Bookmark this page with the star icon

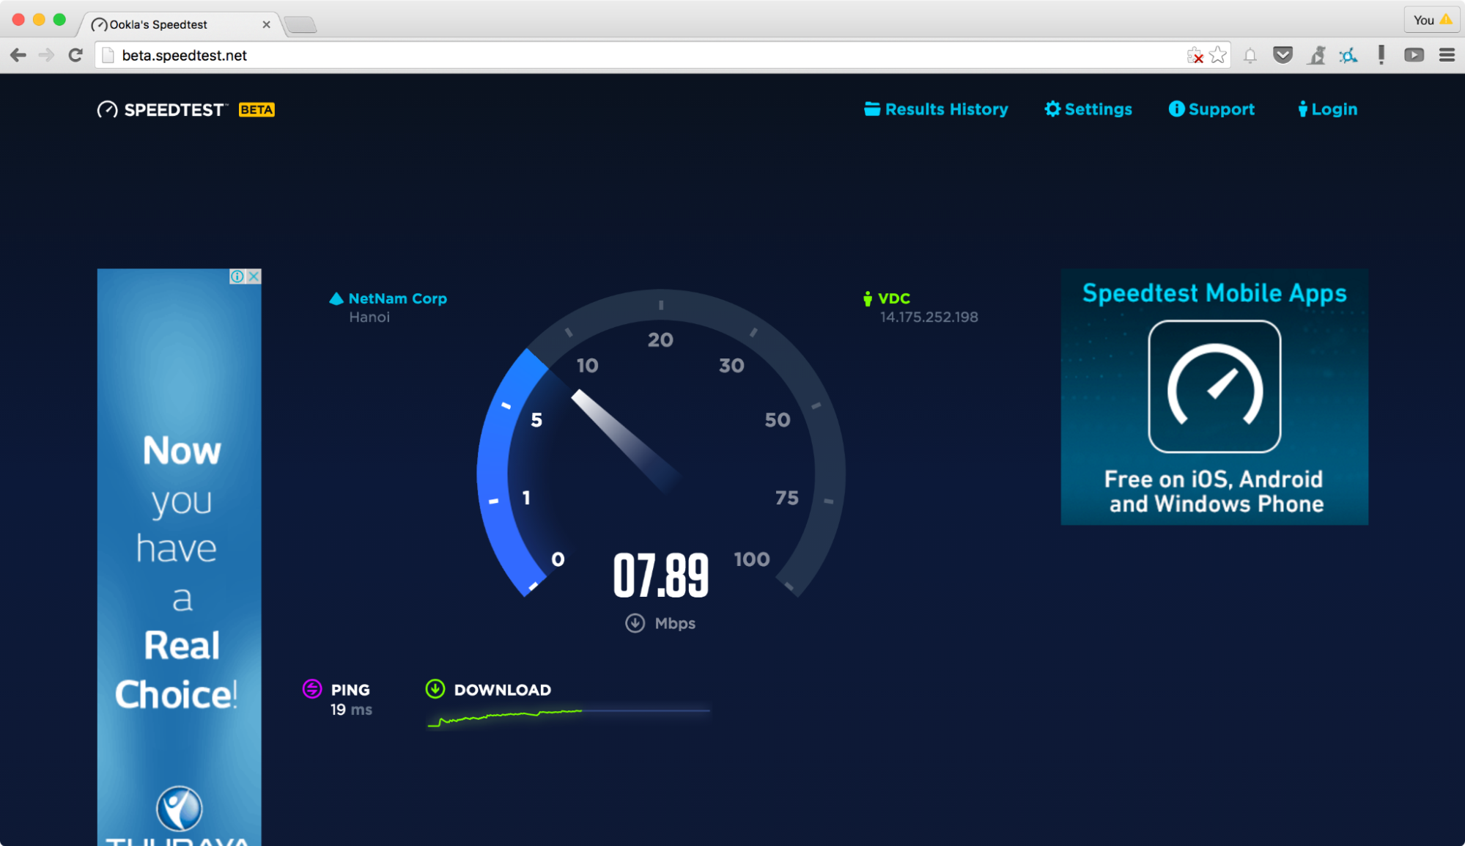[x=1218, y=55]
